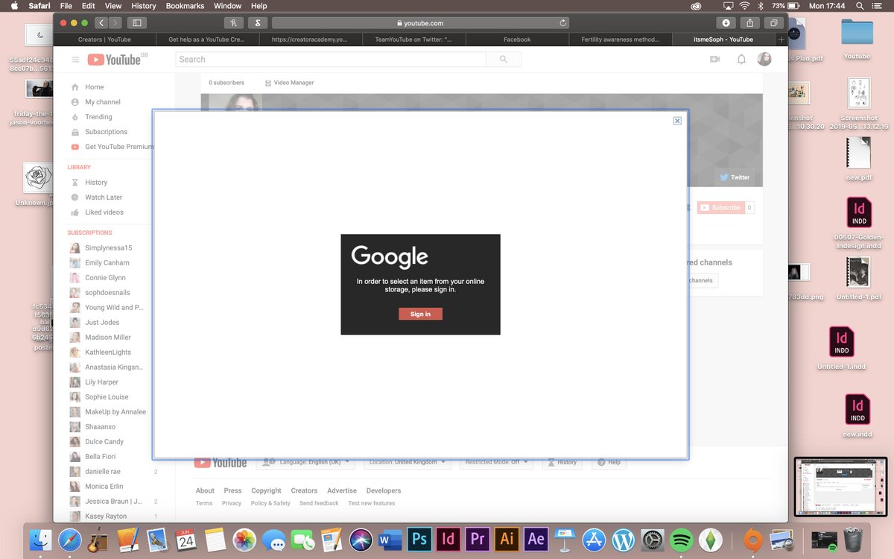This screenshot has width=894, height=559.
Task: Open the danielle rae subscription
Action: tap(102, 472)
